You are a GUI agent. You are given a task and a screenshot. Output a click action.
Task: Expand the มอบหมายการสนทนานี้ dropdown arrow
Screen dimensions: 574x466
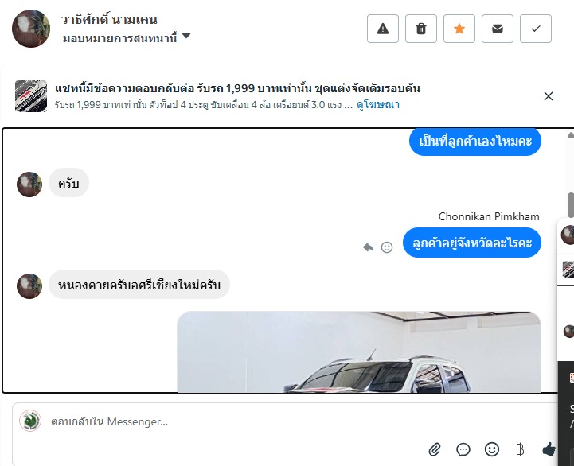pyautogui.click(x=186, y=36)
